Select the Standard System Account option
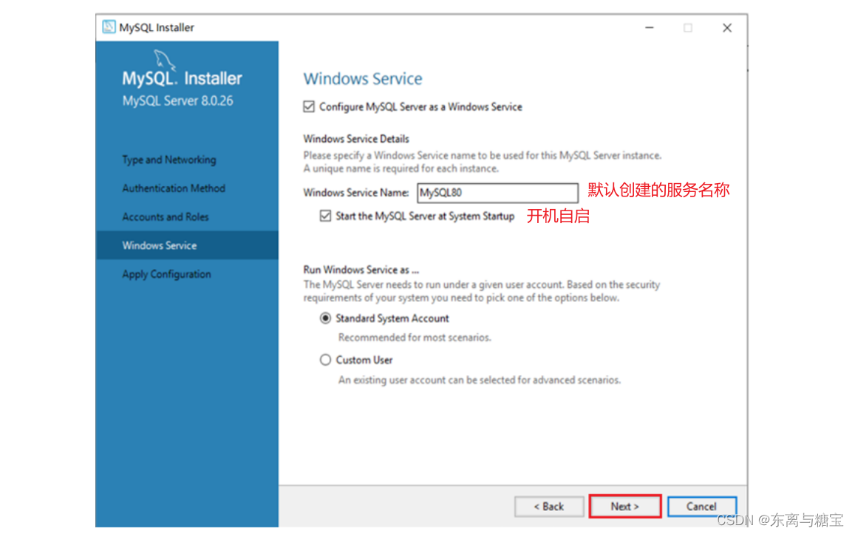The height and width of the screenshot is (534, 855). [x=326, y=318]
